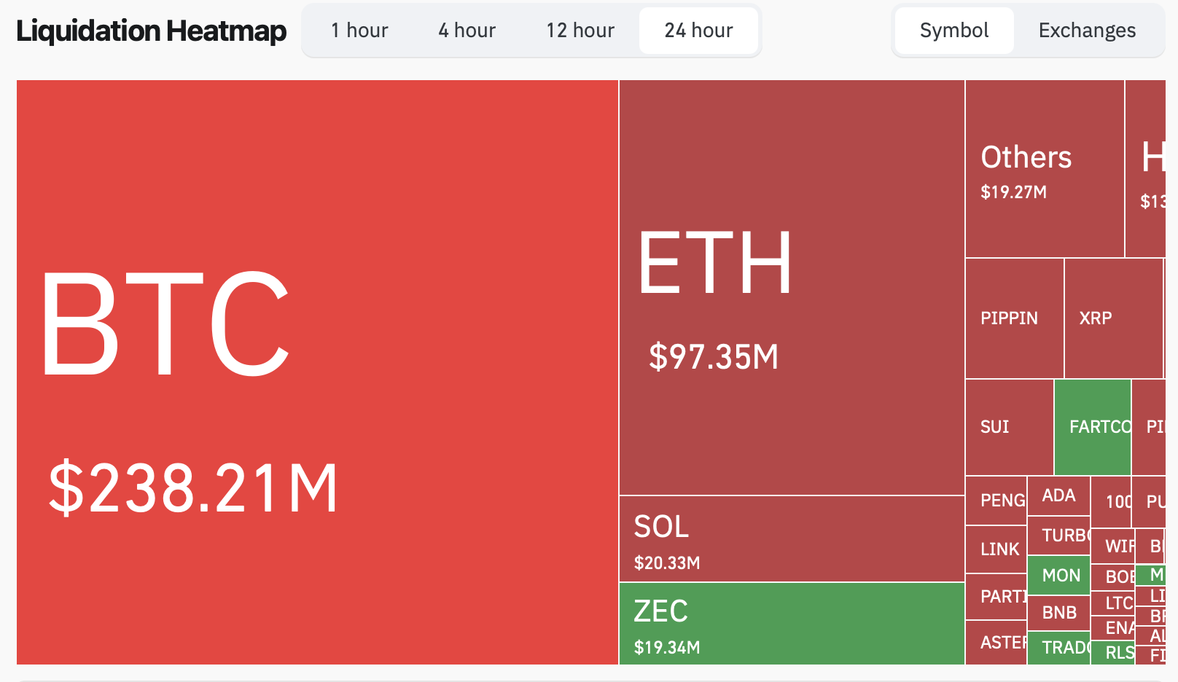Click the Liquidation Heatmap heading
The image size is (1178, 682).
(151, 31)
